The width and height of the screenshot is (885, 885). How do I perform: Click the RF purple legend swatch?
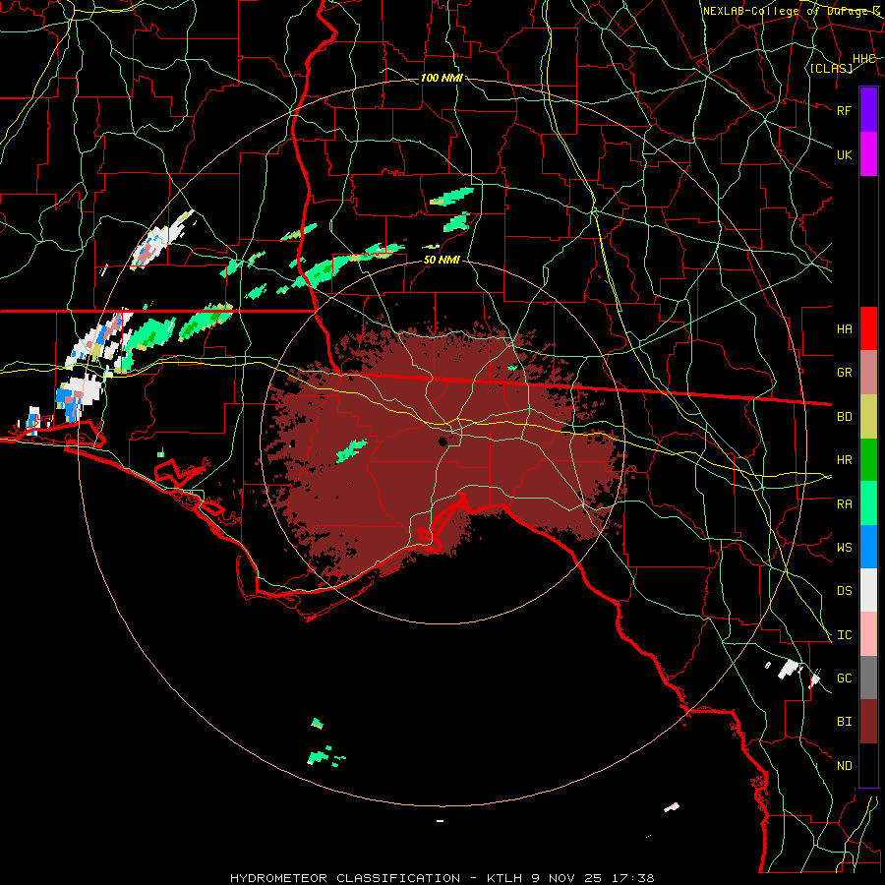point(868,109)
